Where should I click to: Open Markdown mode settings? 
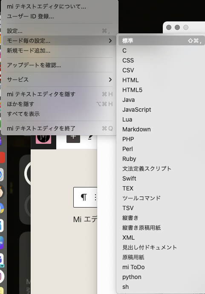pyautogui.click(x=162, y=129)
